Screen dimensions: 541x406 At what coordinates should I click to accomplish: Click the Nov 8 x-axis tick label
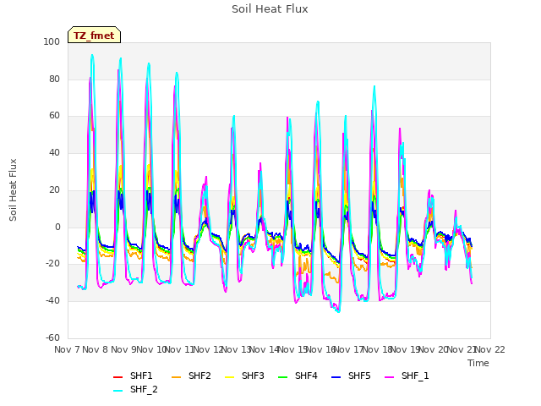pyautogui.click(x=96, y=349)
